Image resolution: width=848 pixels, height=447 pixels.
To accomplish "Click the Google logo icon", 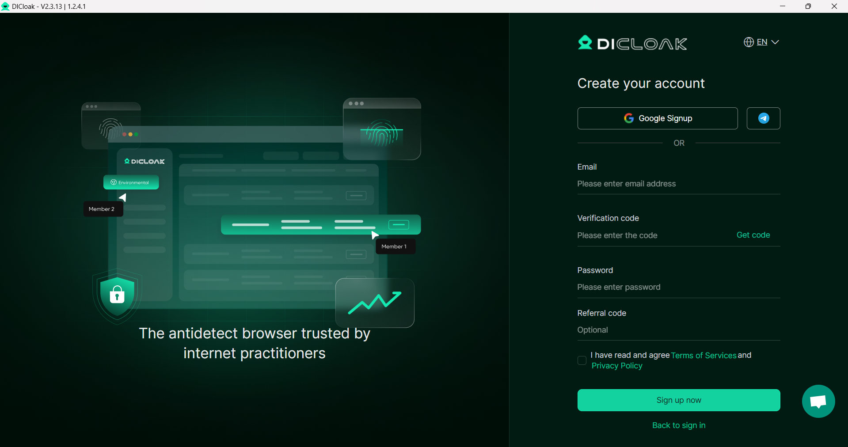I will point(628,118).
